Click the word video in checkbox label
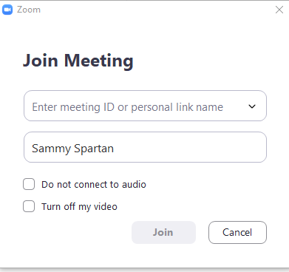This screenshot has width=289, height=272. pyautogui.click(x=106, y=206)
